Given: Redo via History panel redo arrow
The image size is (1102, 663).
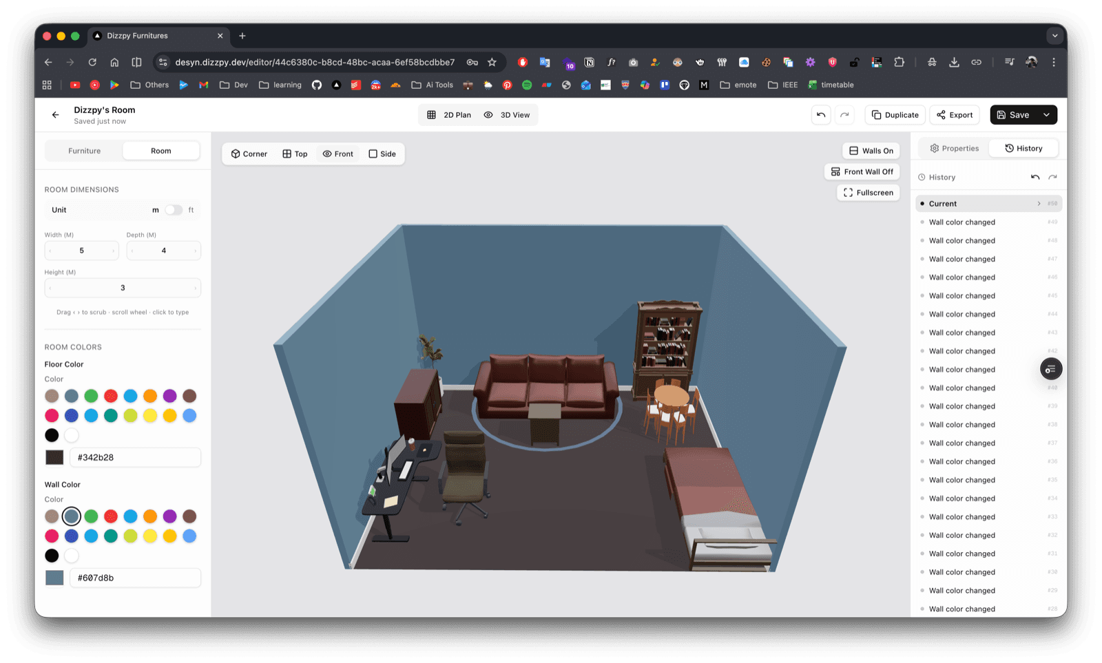Looking at the screenshot, I should (x=1052, y=178).
